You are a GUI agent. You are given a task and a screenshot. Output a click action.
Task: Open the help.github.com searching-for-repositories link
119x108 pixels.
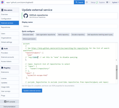(60, 48)
